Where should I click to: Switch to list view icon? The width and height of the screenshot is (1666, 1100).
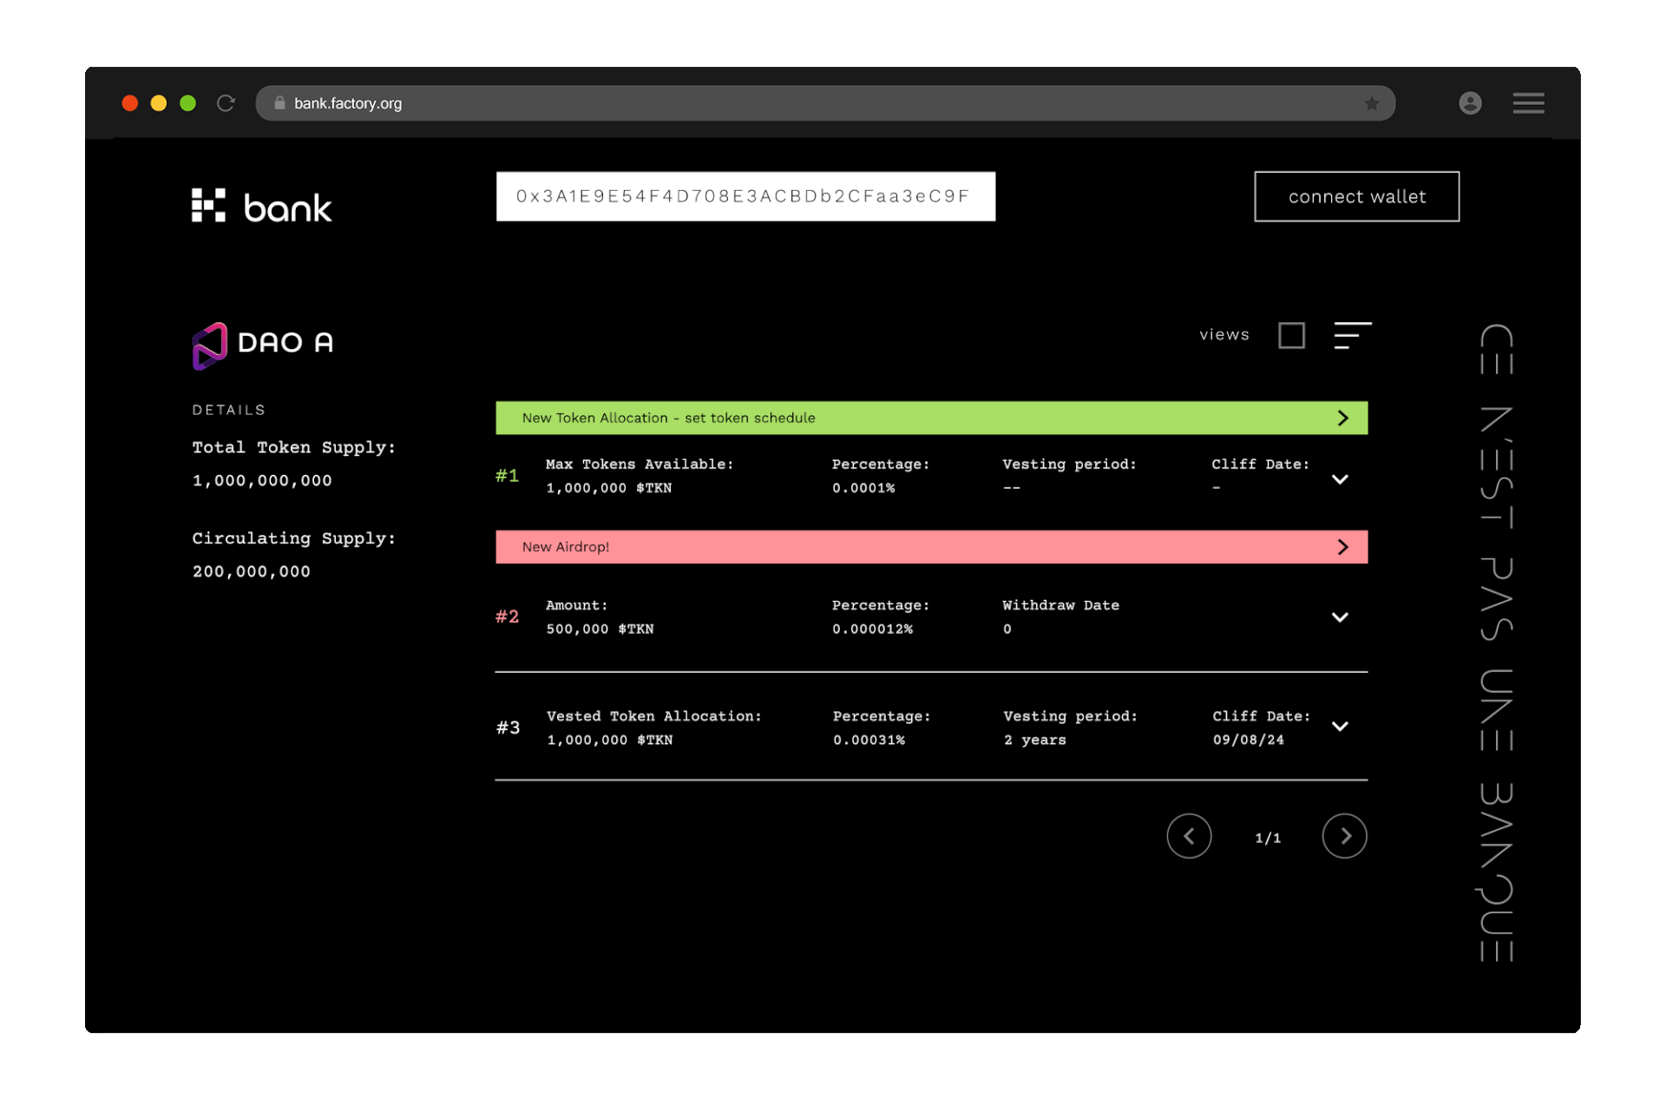click(x=1352, y=335)
